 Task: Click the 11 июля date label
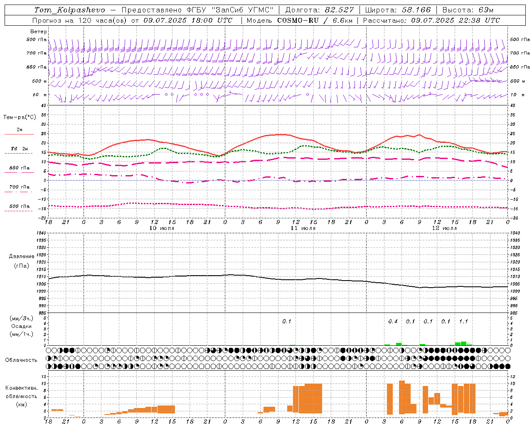(303, 228)
